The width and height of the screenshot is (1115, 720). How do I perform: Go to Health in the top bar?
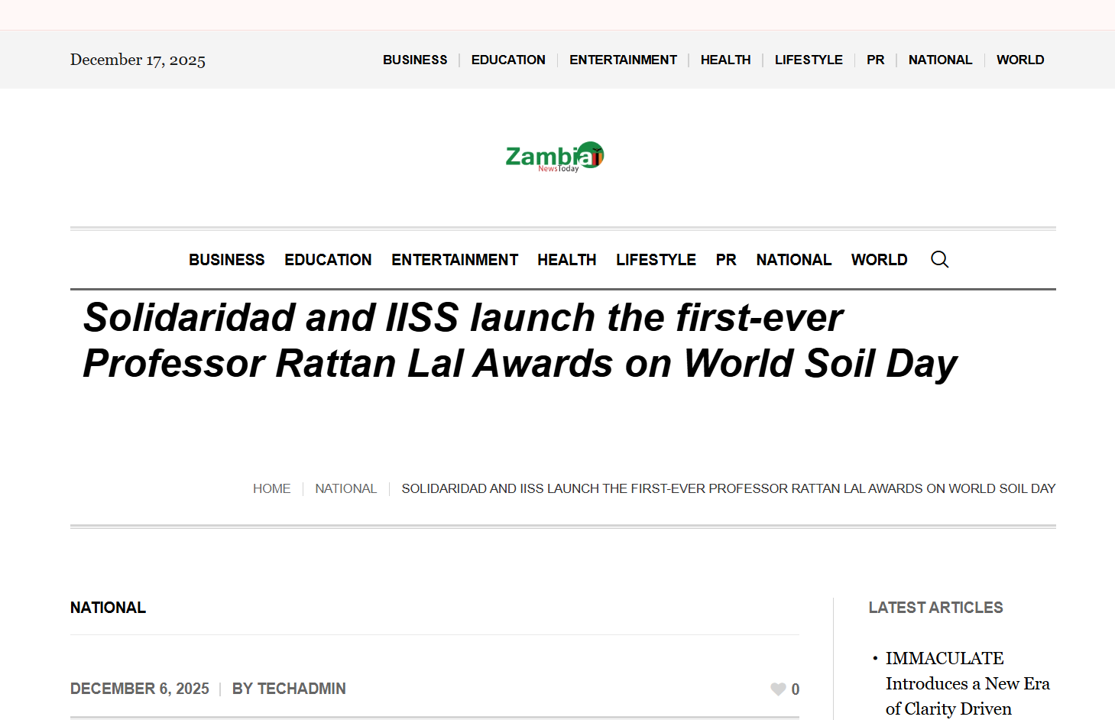coord(725,60)
